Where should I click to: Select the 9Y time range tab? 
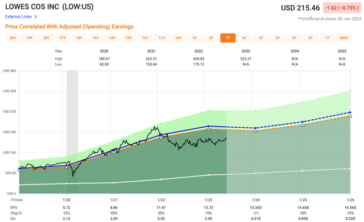195,38
